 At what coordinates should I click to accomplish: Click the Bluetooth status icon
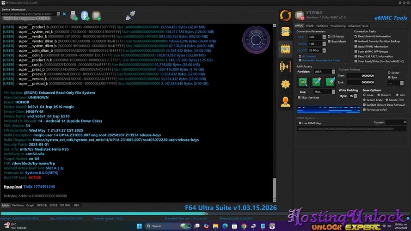click(86, 16)
